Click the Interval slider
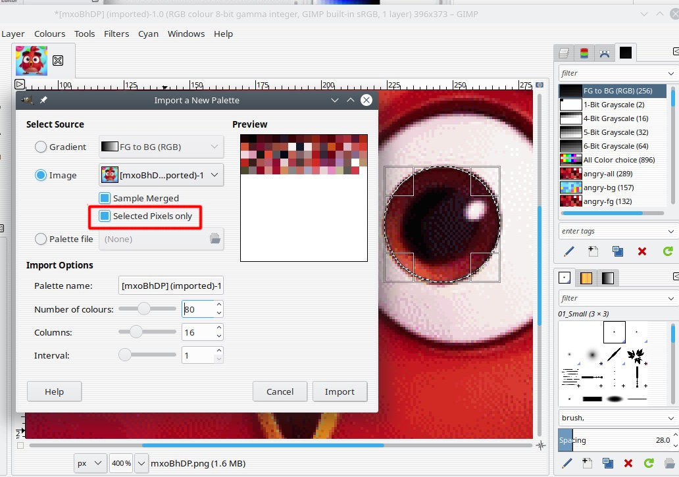Screen dimensions: 679x477 [147, 355]
